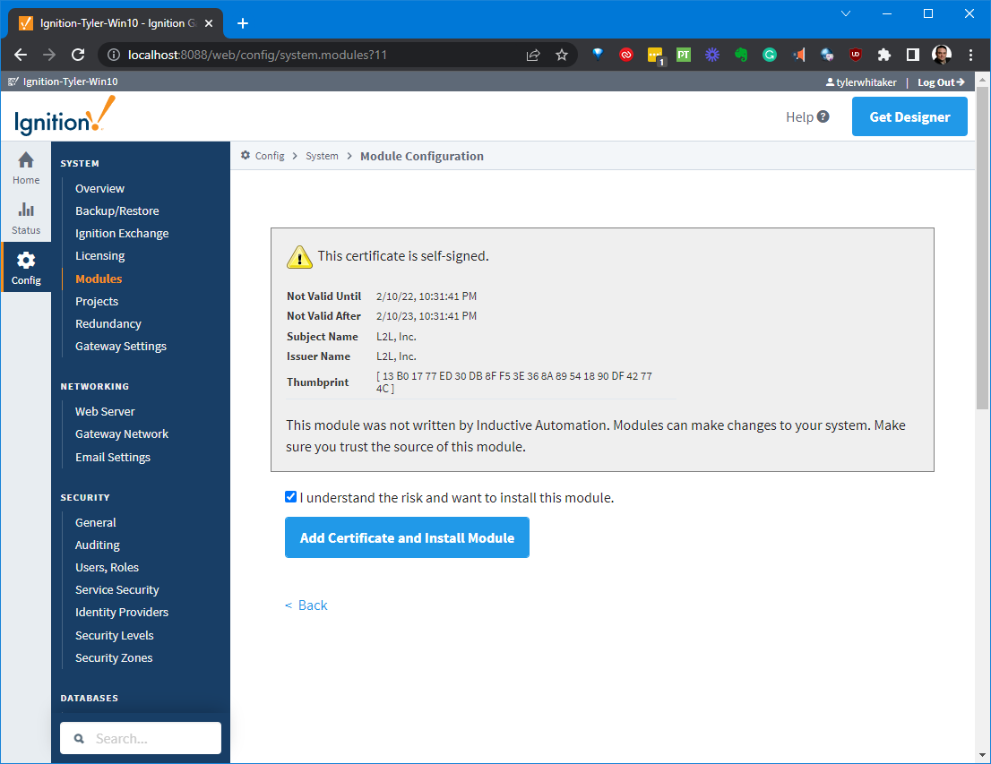Open Service Security in sidebar
The width and height of the screenshot is (991, 764).
pos(116,589)
